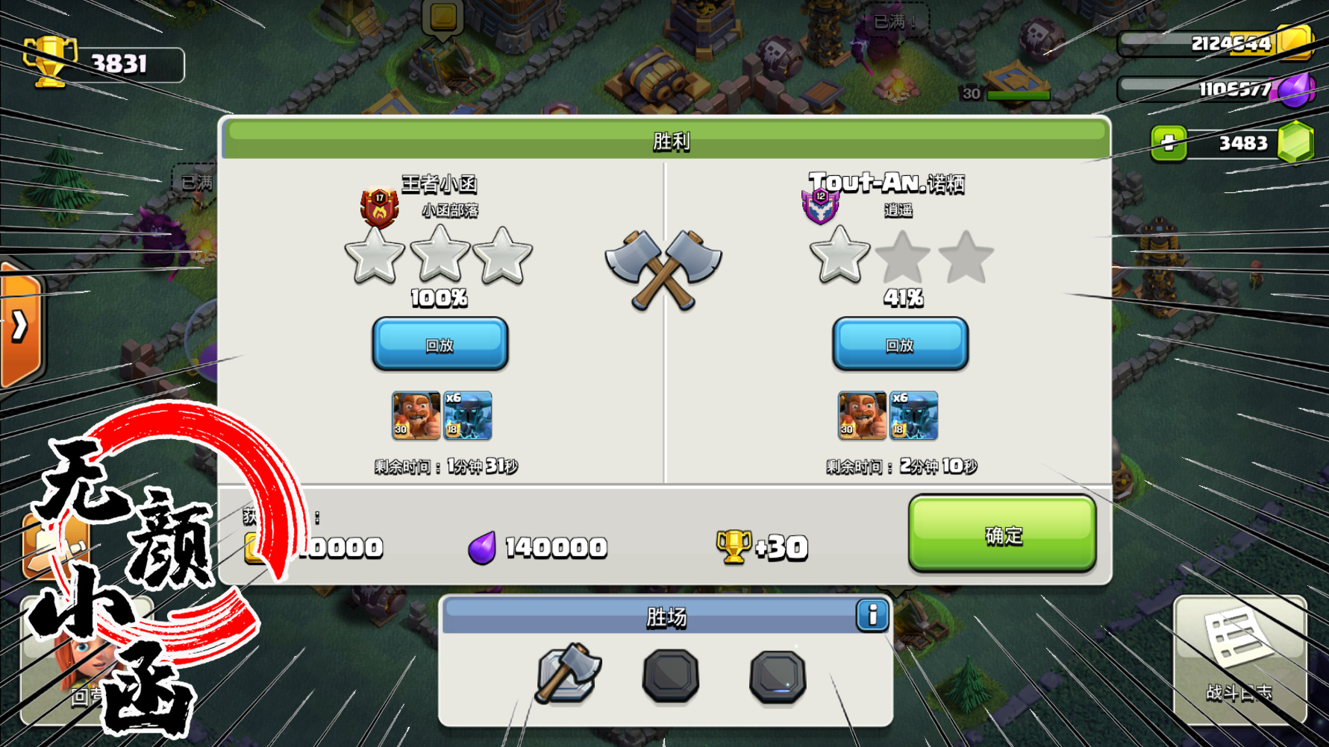This screenshot has width=1329, height=747.
Task: Tap the first win axe medal
Action: [x=568, y=673]
